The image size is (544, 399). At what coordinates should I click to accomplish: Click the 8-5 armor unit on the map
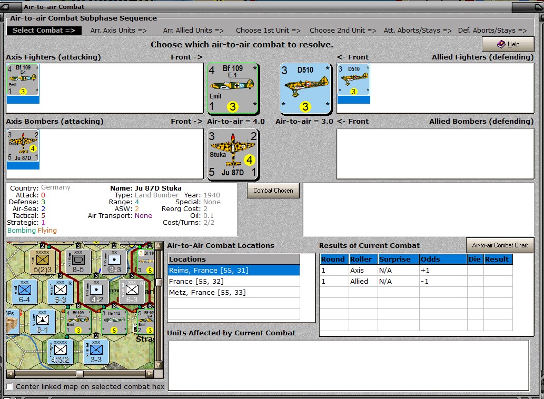78,261
